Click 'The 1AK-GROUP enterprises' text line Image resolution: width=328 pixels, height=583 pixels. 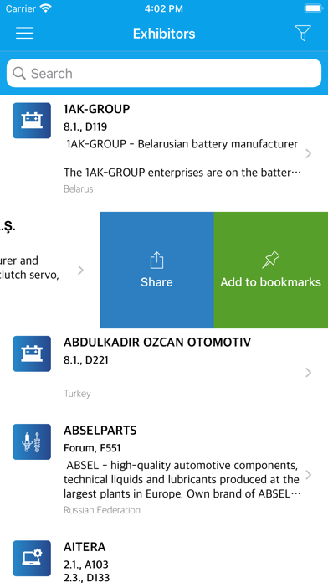pyautogui.click(x=182, y=173)
